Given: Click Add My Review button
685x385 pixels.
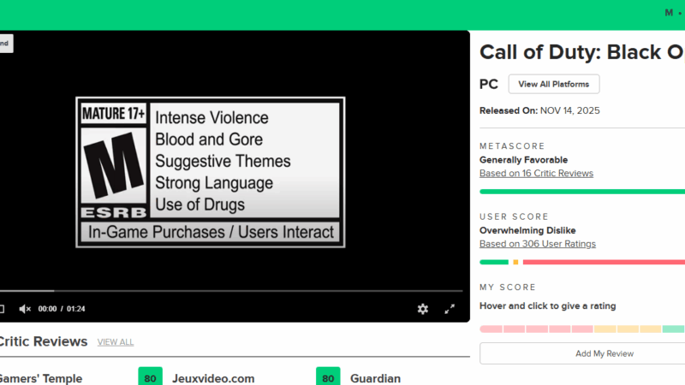Looking at the screenshot, I should click(605, 353).
